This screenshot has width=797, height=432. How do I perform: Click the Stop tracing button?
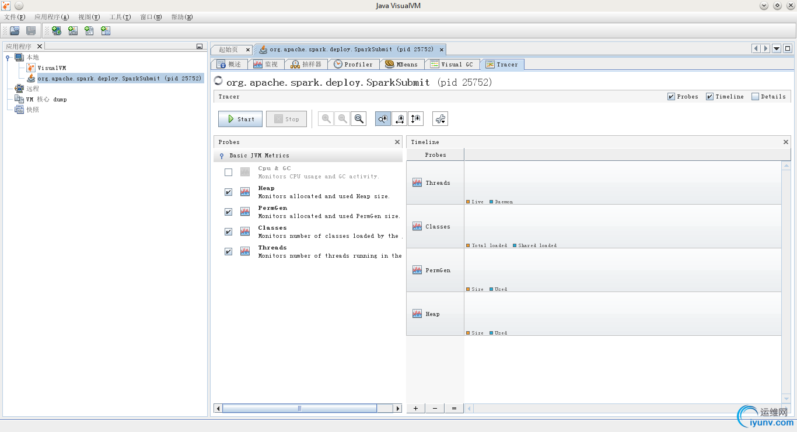(x=286, y=119)
